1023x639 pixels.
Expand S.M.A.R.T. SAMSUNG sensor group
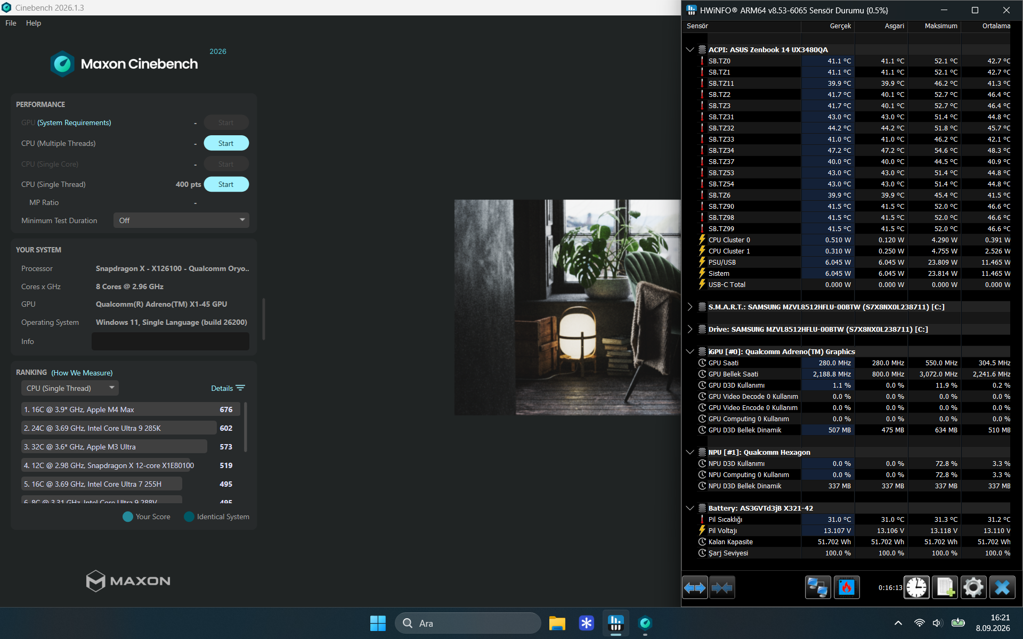(690, 307)
